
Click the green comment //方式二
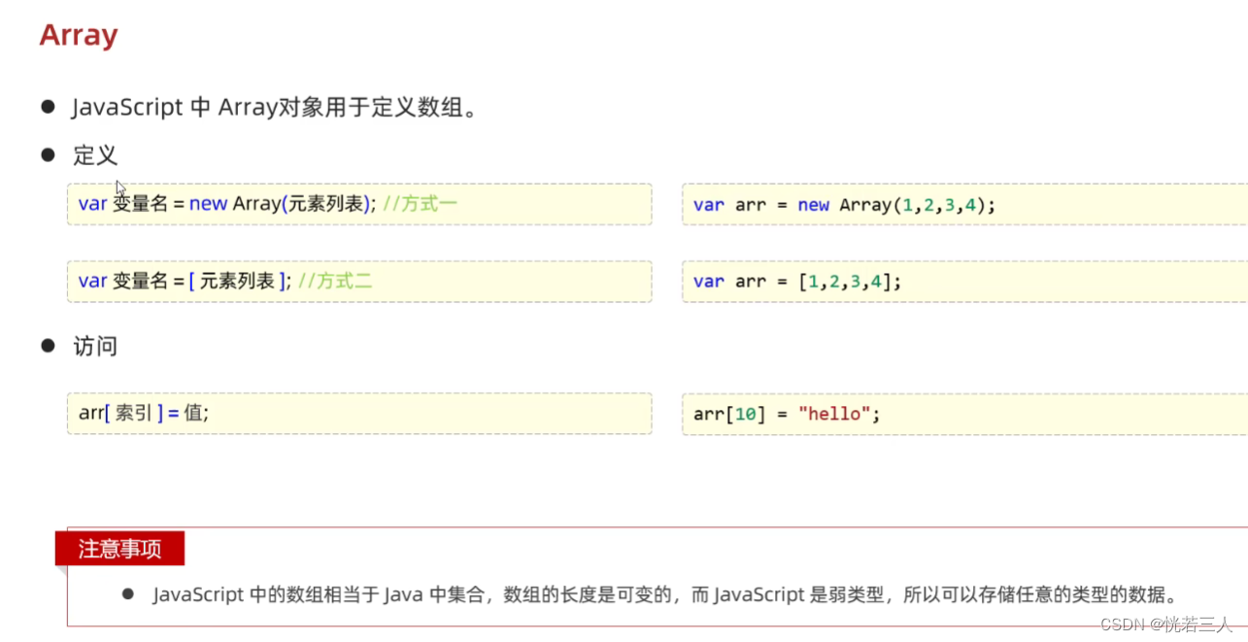click(x=335, y=281)
